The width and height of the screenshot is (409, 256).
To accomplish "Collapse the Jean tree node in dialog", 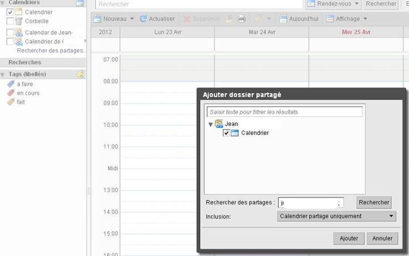I will click(x=211, y=124).
